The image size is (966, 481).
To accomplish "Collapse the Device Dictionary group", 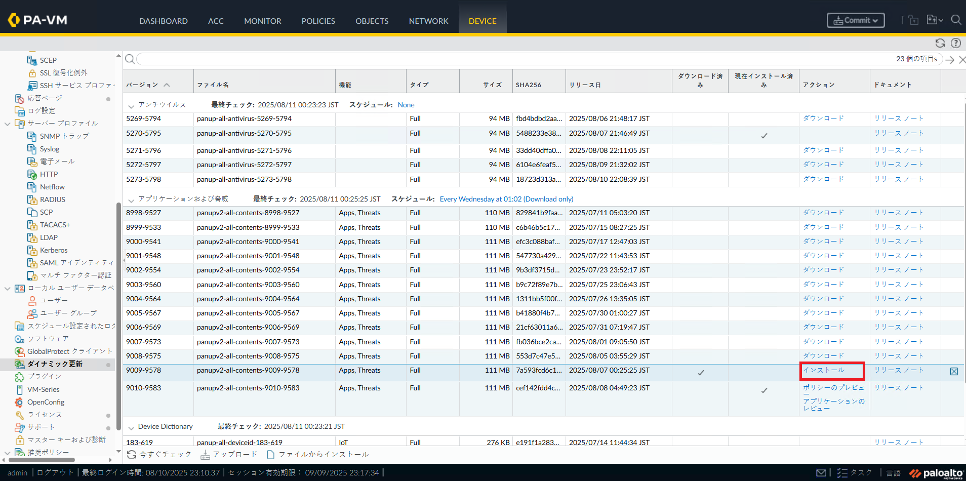I will tap(131, 427).
